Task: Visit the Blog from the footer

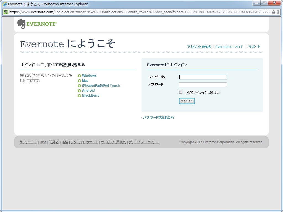Action: (43, 142)
